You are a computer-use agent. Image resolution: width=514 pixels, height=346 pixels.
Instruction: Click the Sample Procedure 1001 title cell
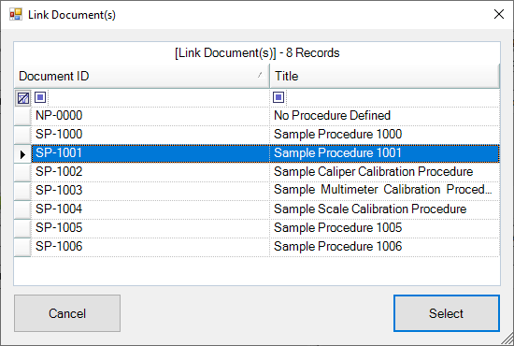[384, 153]
